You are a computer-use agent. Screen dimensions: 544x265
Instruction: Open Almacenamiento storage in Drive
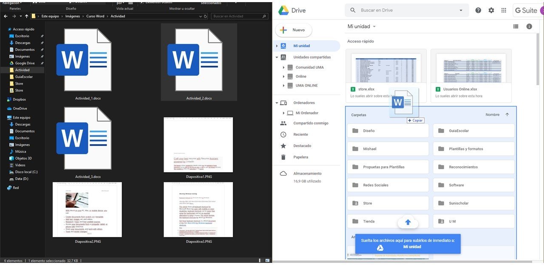click(x=307, y=173)
